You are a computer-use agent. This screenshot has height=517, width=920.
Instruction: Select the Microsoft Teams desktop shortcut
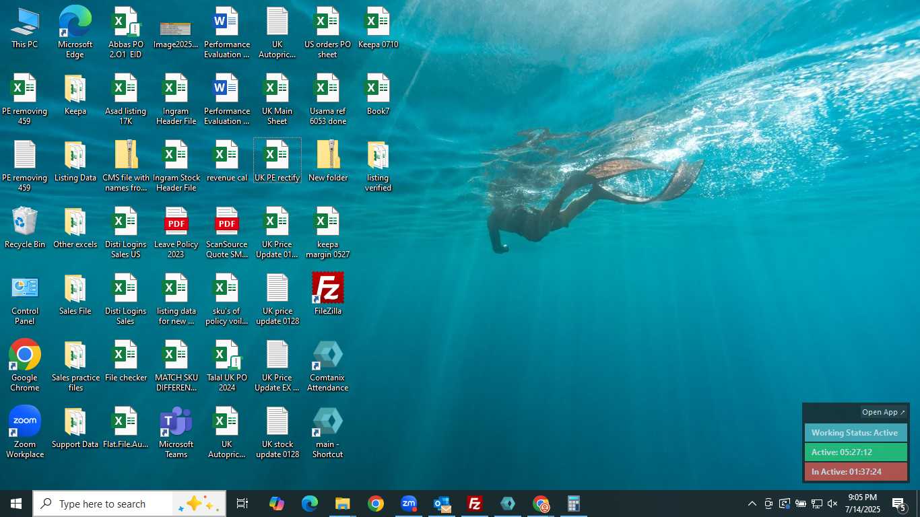pyautogui.click(x=176, y=432)
